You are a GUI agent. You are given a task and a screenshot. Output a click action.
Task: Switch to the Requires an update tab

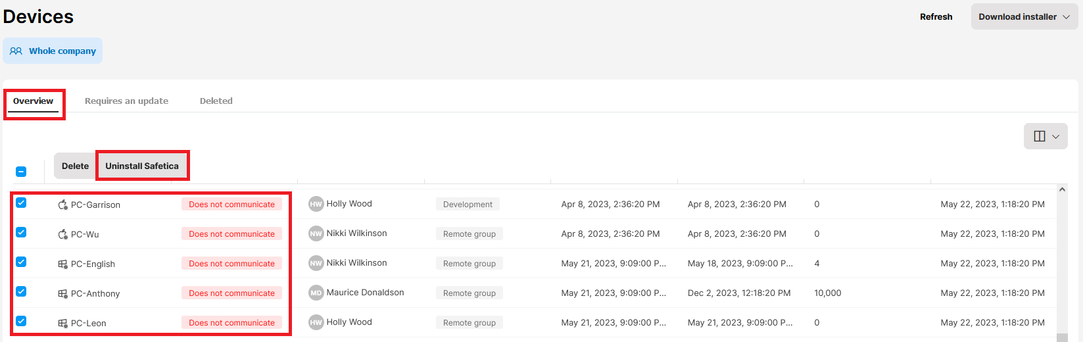[x=126, y=101]
